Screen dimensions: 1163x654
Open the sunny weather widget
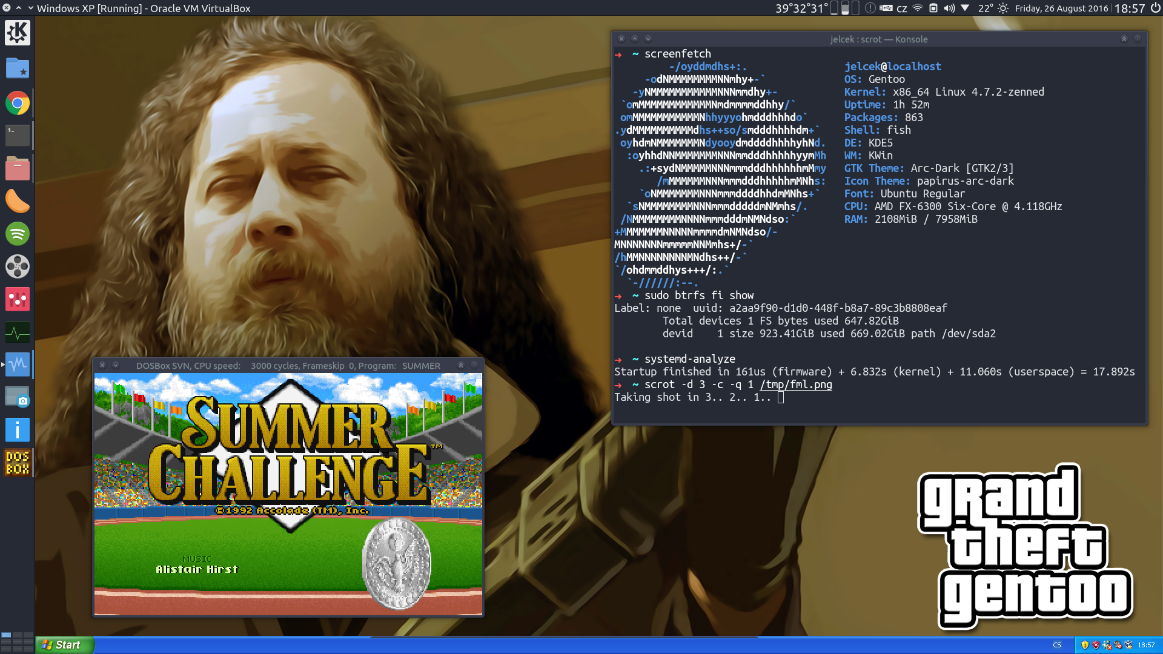[x=1003, y=8]
